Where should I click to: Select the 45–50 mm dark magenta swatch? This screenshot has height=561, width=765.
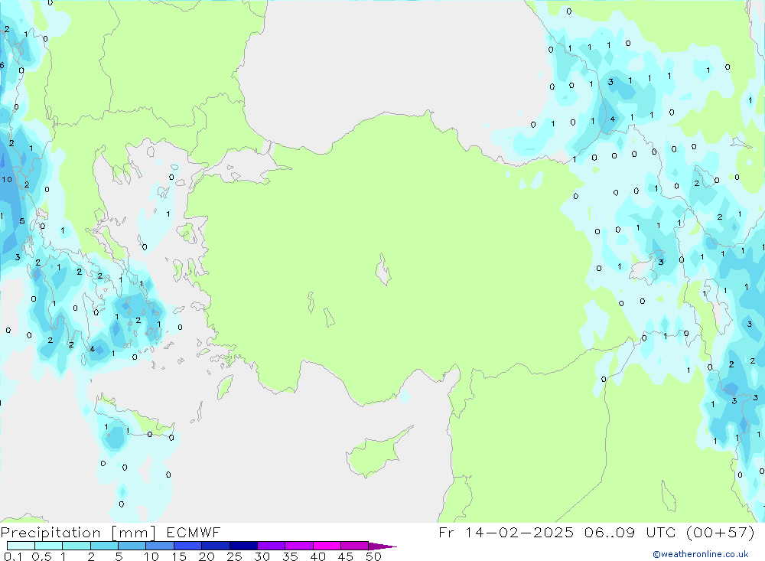pyautogui.click(x=355, y=546)
